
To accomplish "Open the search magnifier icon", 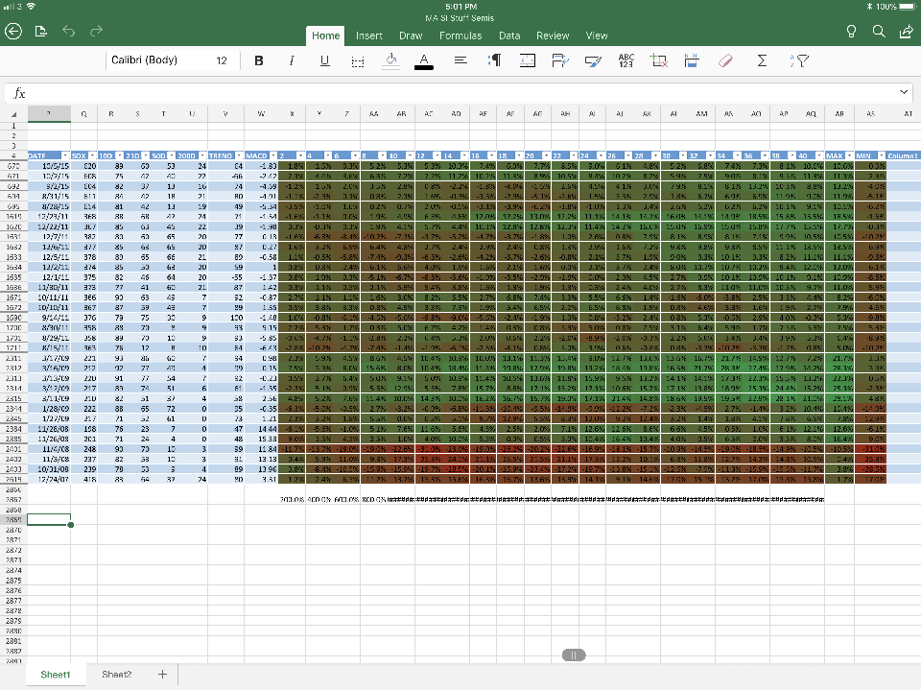I will pos(879,32).
